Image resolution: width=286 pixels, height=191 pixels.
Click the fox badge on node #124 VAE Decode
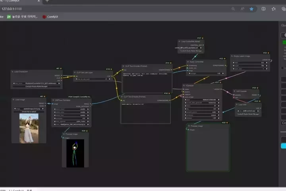point(257,88)
